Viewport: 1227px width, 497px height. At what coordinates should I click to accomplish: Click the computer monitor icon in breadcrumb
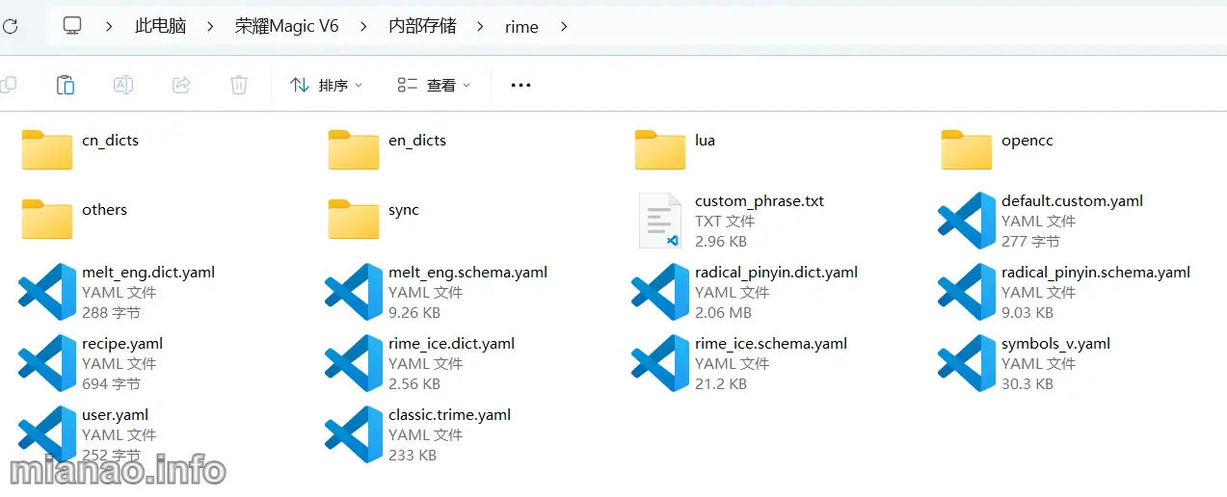pyautogui.click(x=72, y=26)
